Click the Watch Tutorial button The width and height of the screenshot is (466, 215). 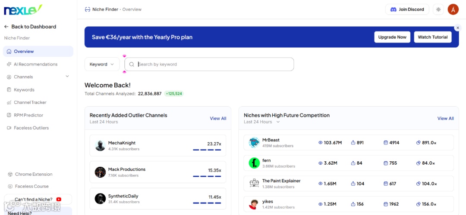point(433,37)
